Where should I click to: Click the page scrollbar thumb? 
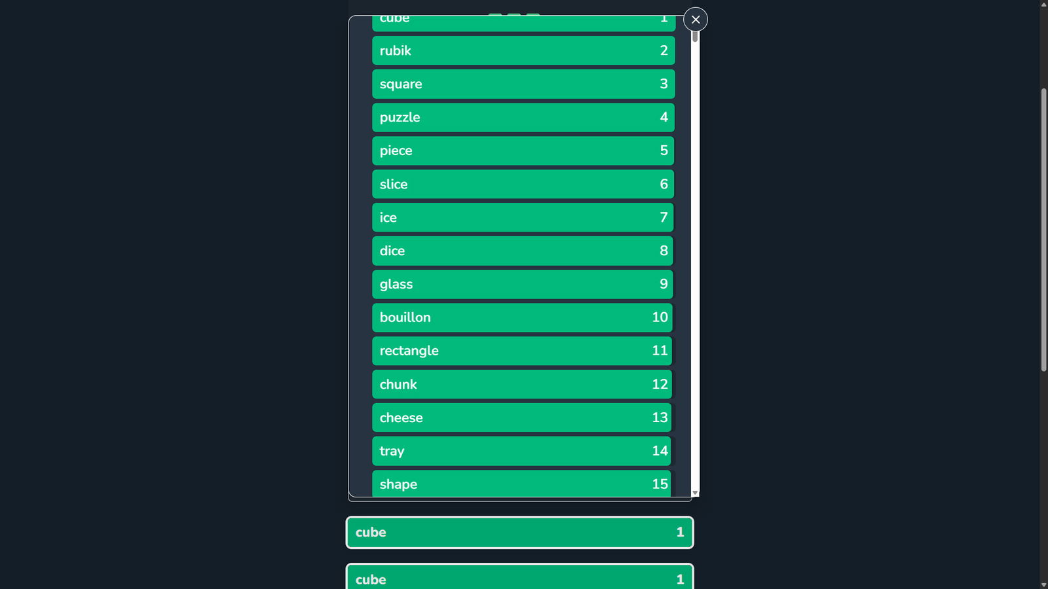pyautogui.click(x=1044, y=229)
